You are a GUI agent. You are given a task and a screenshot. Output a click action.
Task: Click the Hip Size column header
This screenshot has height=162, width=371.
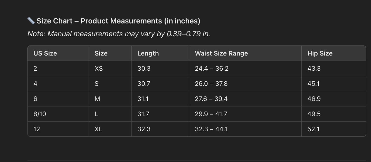click(x=320, y=53)
